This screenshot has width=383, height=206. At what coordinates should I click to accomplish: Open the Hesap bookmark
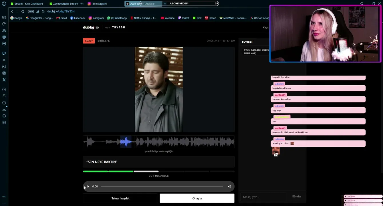(211, 18)
